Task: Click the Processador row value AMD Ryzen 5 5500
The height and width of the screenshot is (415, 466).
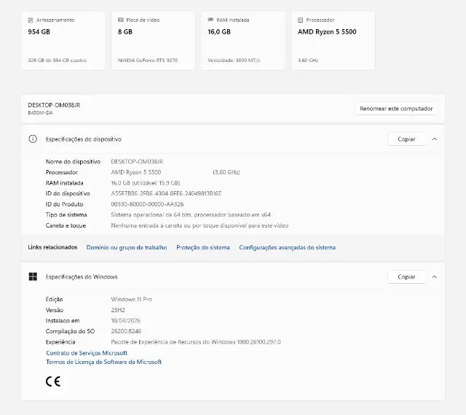Action: coord(136,172)
